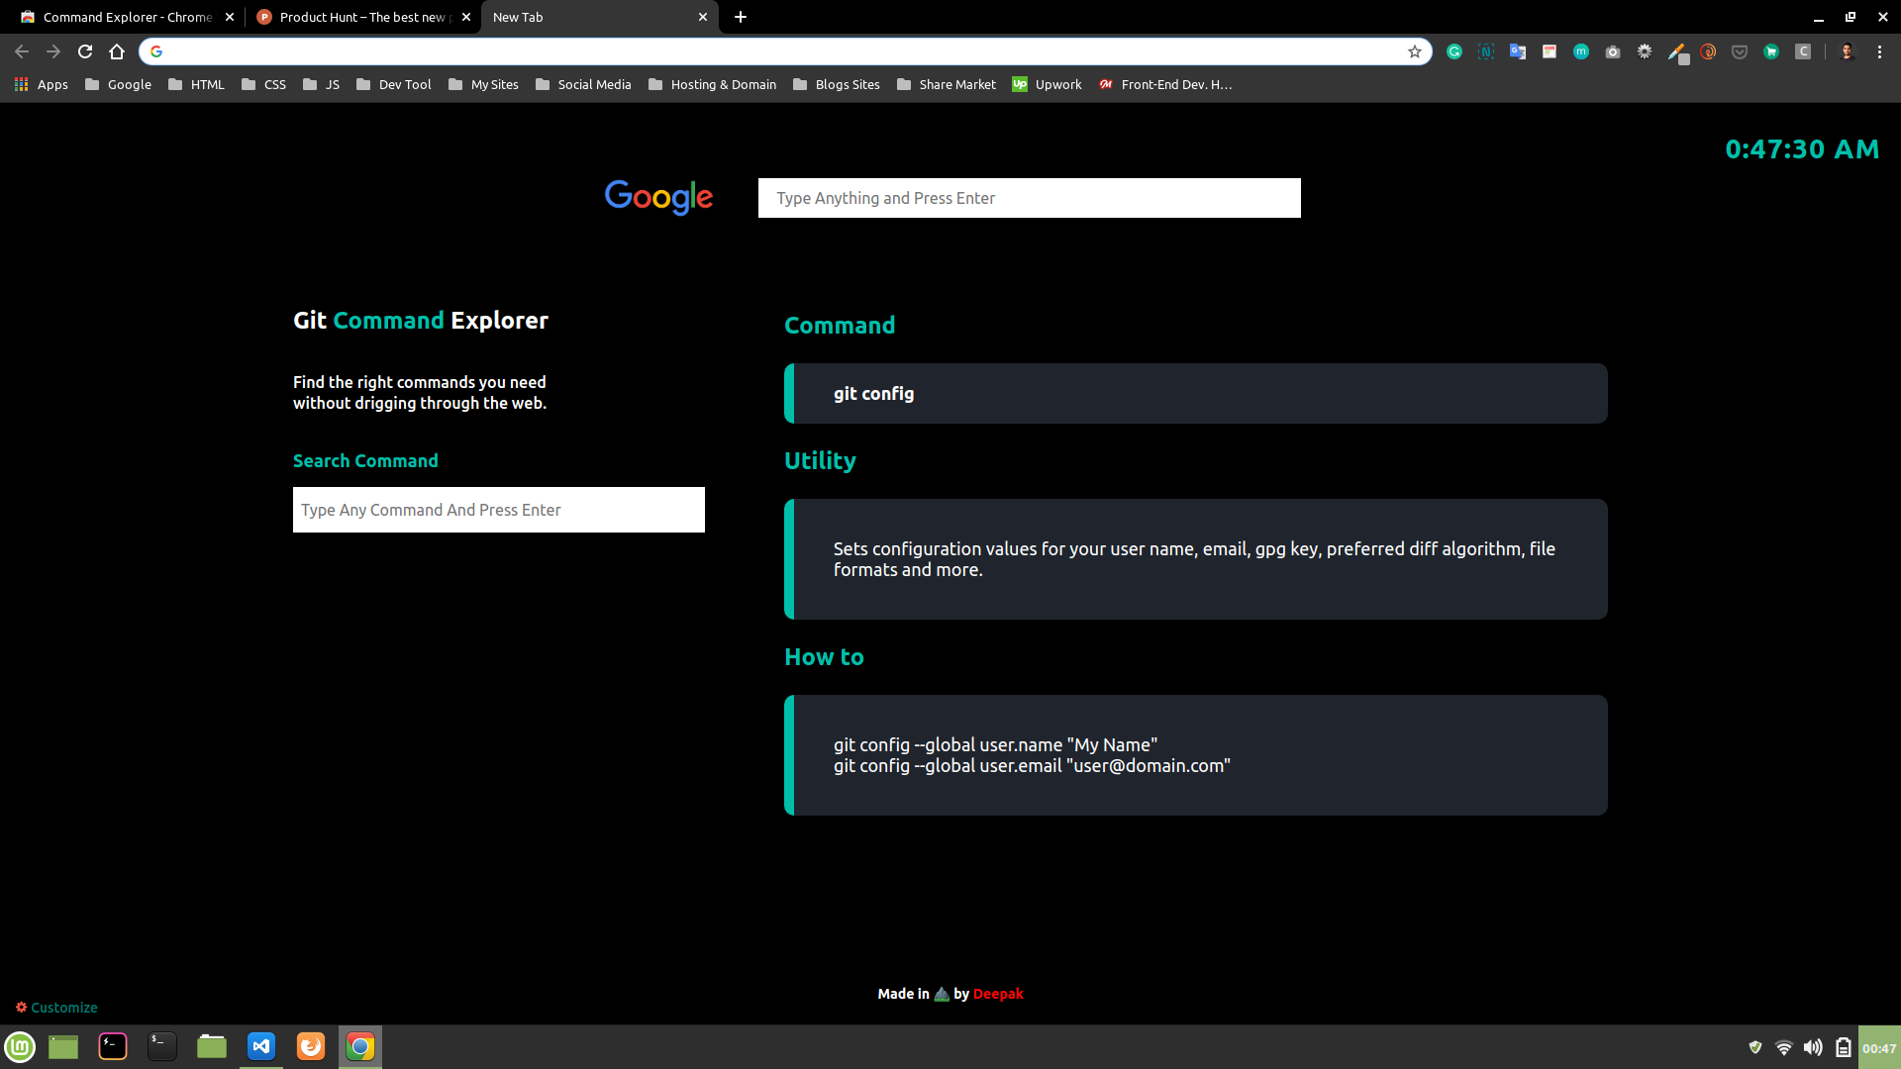Open the Grammarly extension

click(x=1455, y=51)
